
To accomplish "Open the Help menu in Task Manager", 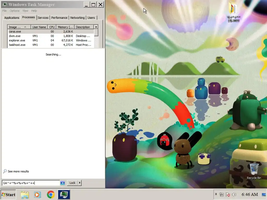I will [x=34, y=11].
